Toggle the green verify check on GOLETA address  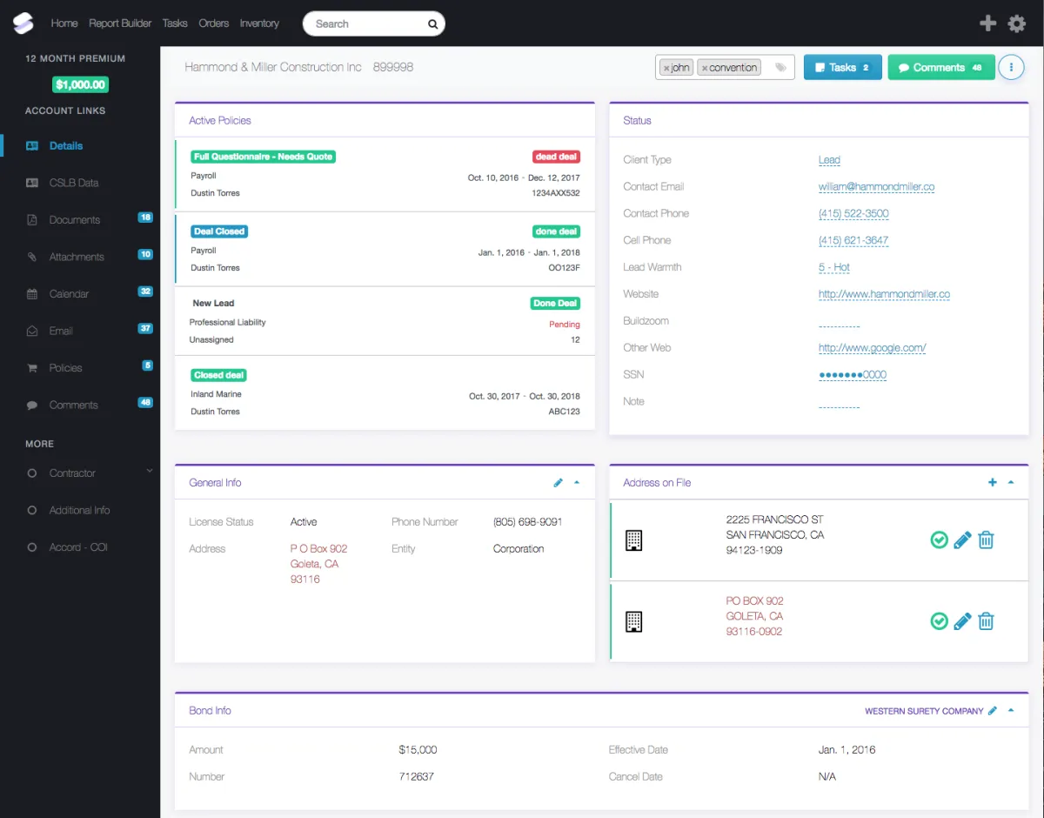click(x=940, y=621)
